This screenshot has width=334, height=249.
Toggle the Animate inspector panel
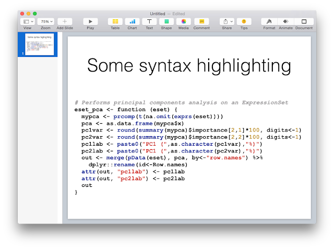[x=285, y=21]
